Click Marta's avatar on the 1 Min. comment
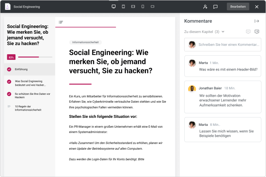266x177 pixels. pyautogui.click(x=192, y=63)
